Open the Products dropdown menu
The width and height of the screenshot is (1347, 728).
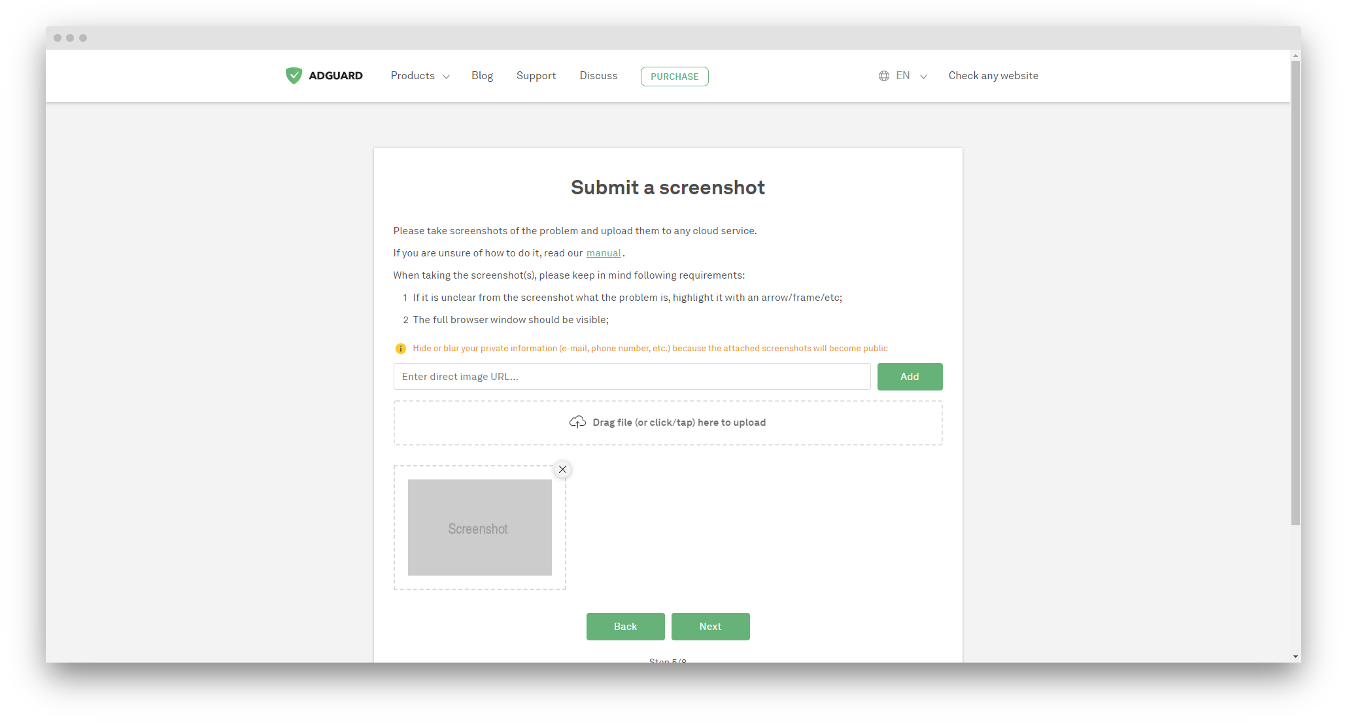tap(413, 76)
